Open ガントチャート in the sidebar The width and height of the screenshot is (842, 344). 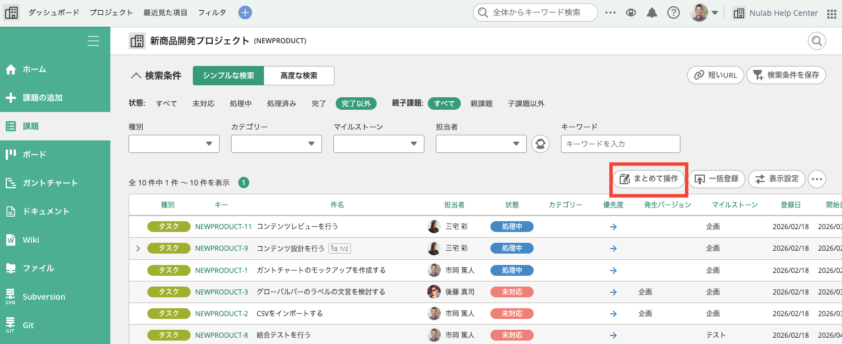pos(55,183)
